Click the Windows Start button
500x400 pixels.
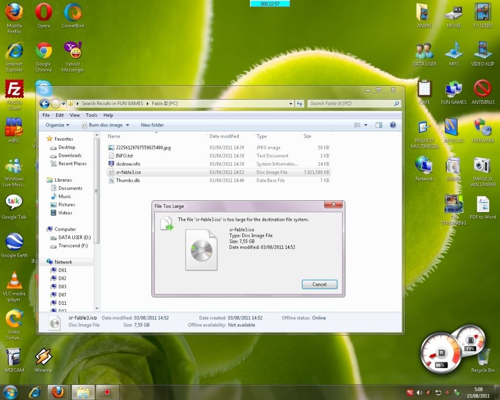pos(10,392)
